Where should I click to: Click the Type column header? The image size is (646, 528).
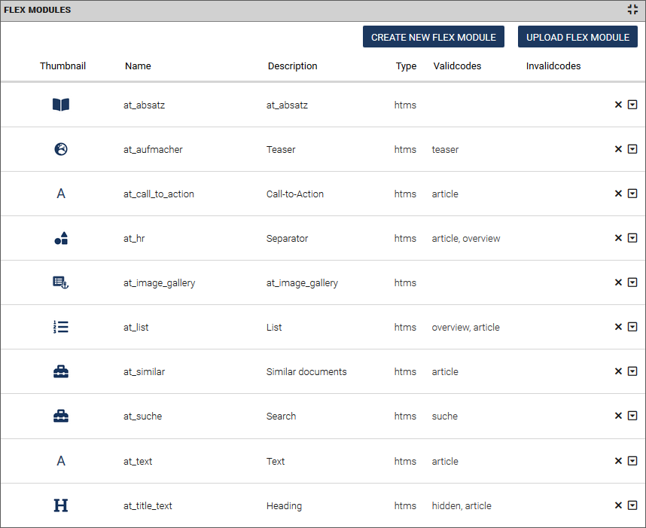[x=407, y=66]
